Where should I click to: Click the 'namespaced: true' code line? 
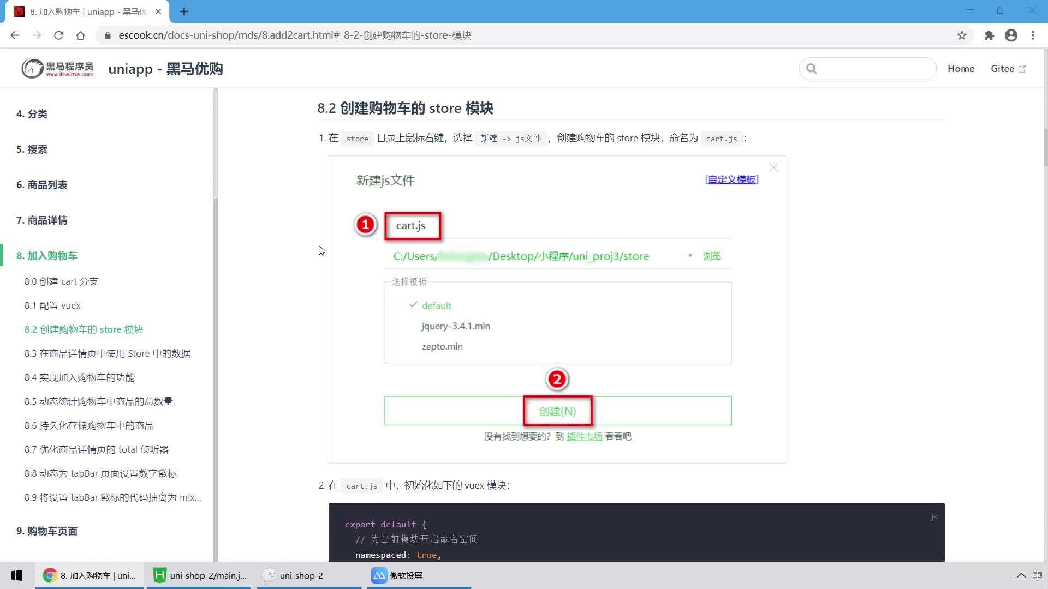pos(398,555)
